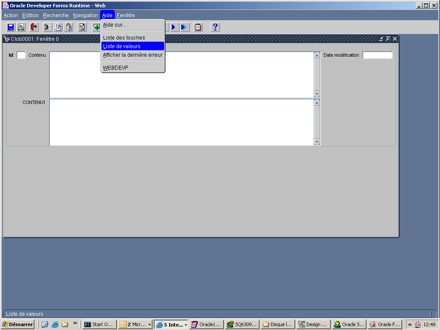Click inside the Contenu text area
Viewport: 440px width, 330px height.
click(x=182, y=75)
